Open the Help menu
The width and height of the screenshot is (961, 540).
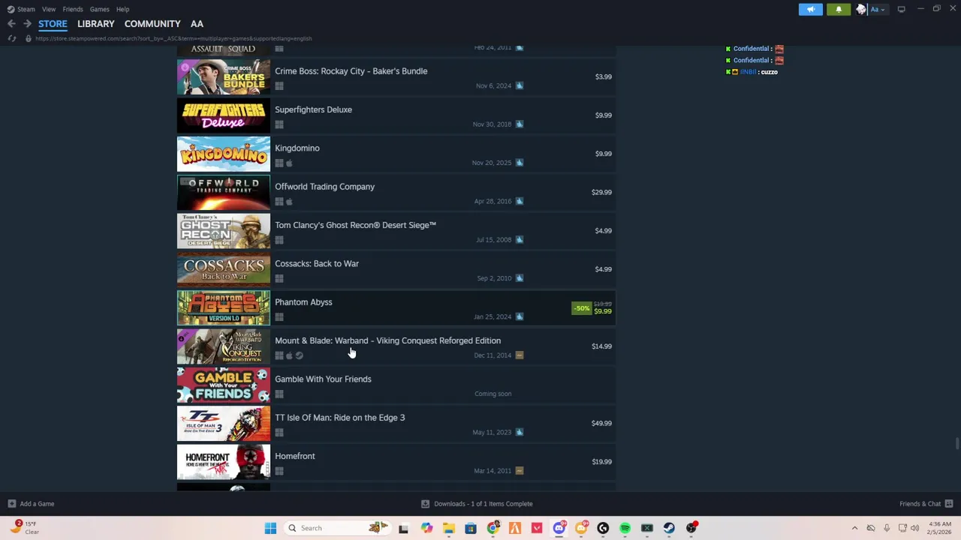[122, 9]
